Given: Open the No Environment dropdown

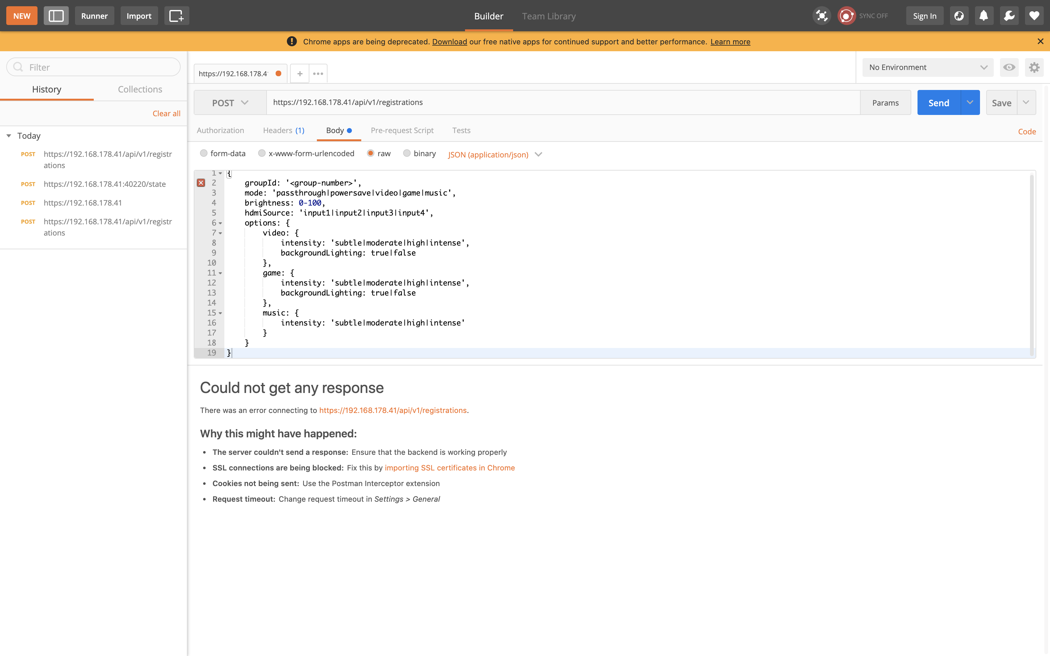Looking at the screenshot, I should coord(927,67).
